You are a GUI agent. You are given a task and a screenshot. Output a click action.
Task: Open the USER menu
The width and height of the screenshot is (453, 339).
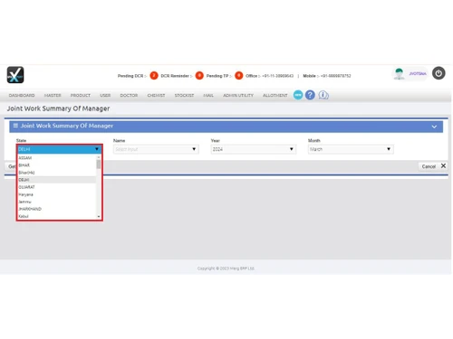(x=105, y=95)
